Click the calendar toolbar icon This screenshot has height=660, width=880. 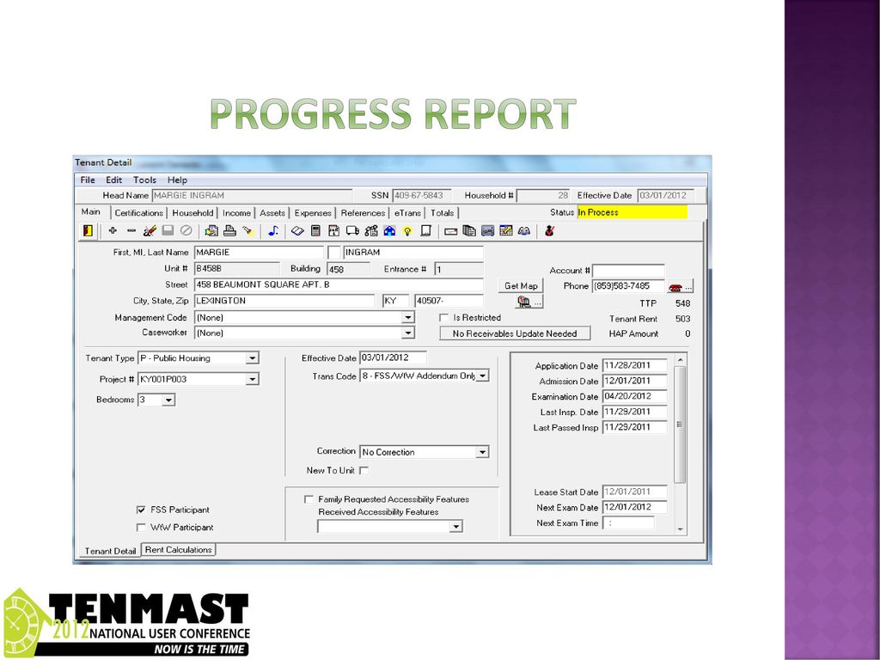pyautogui.click(x=334, y=230)
